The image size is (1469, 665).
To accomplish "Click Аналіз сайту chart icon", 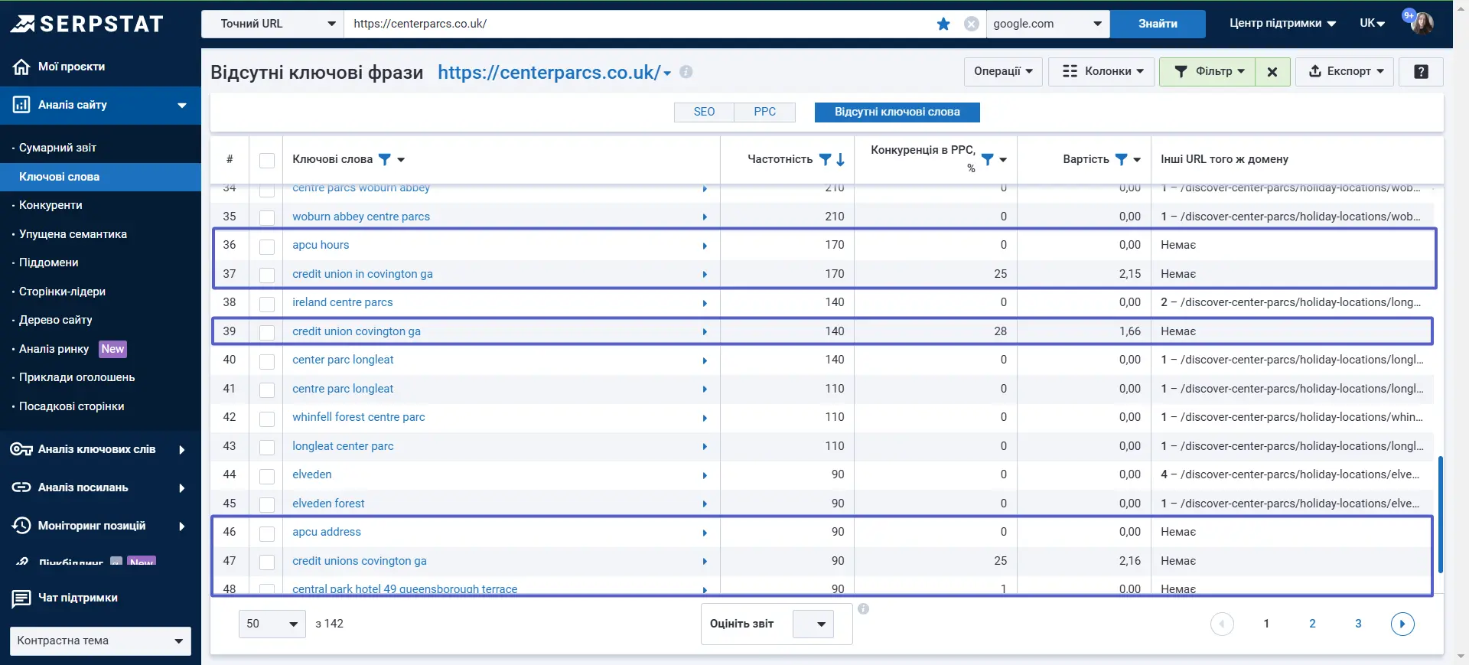I will pos(21,105).
